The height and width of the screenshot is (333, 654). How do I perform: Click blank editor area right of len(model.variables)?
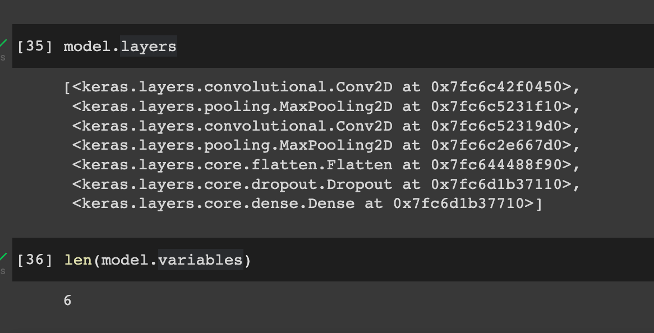(x=453, y=260)
